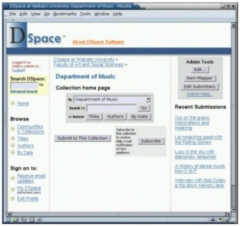
Task: Click the arrow bullet beside Edit Profile
Action: pos(13,199)
